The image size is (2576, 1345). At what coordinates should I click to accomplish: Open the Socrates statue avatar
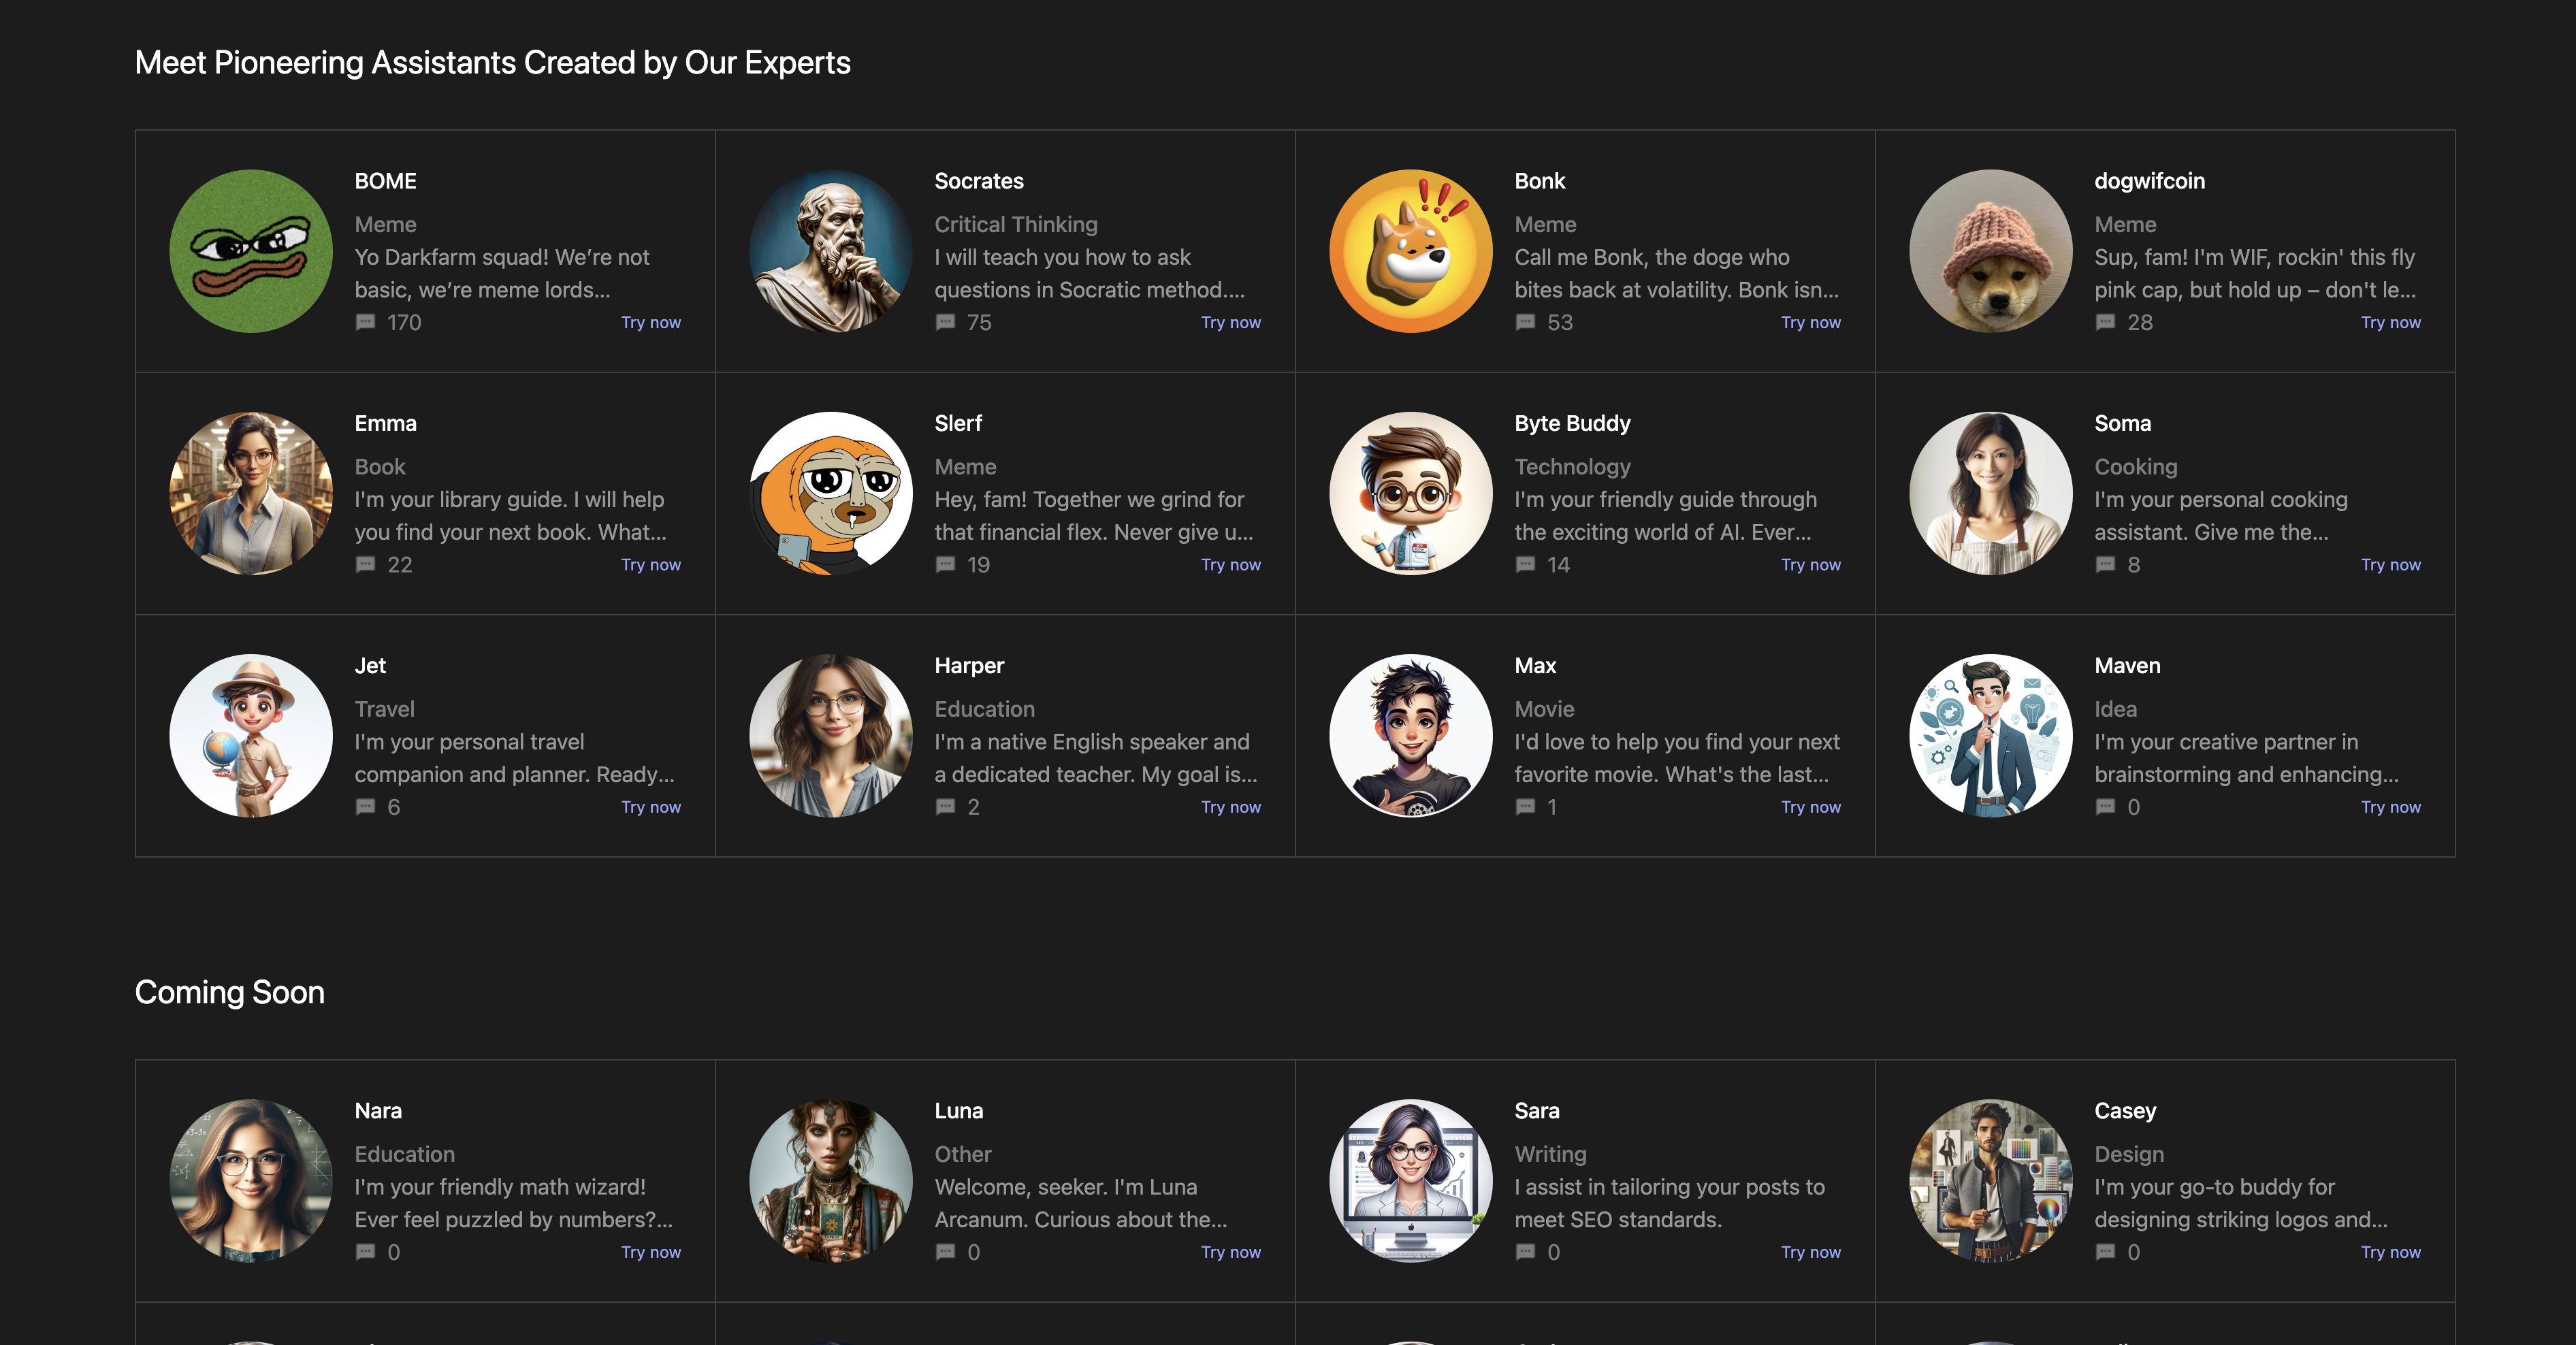pyautogui.click(x=831, y=251)
